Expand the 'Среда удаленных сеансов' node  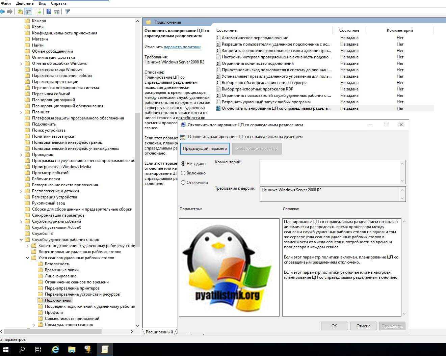point(34,325)
